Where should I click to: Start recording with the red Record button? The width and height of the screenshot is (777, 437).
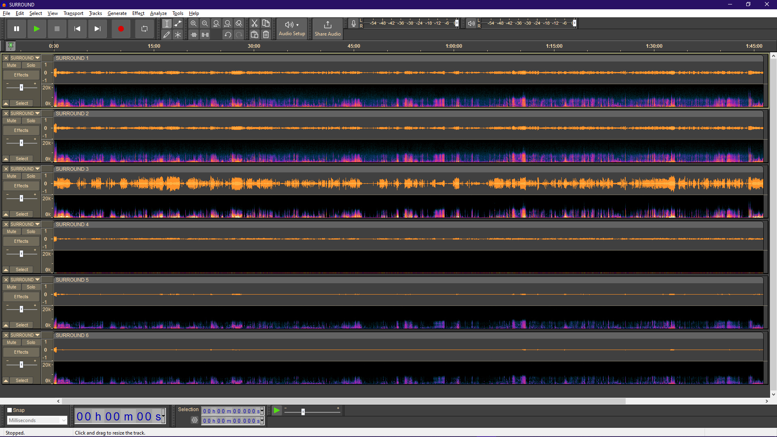click(x=121, y=29)
